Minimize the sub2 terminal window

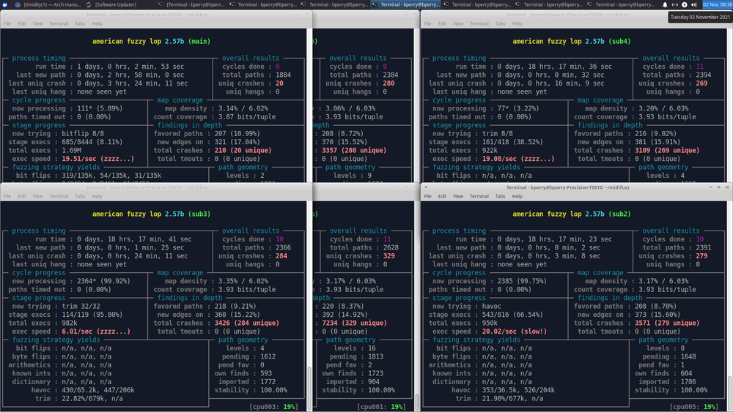tap(710, 187)
